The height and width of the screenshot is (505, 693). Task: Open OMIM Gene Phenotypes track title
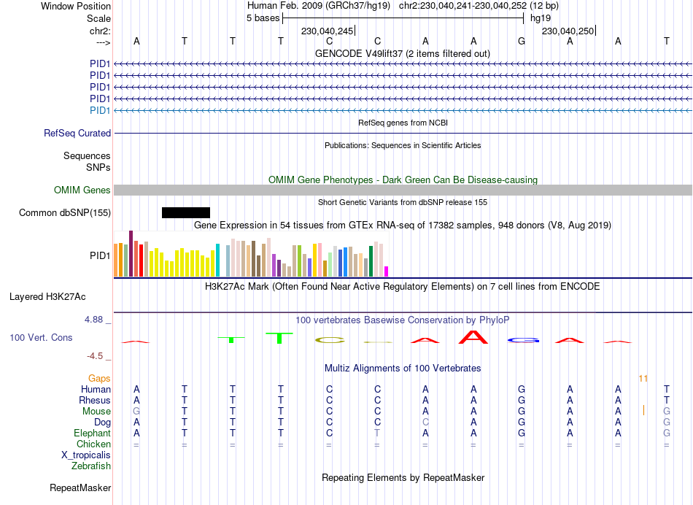[x=403, y=180]
